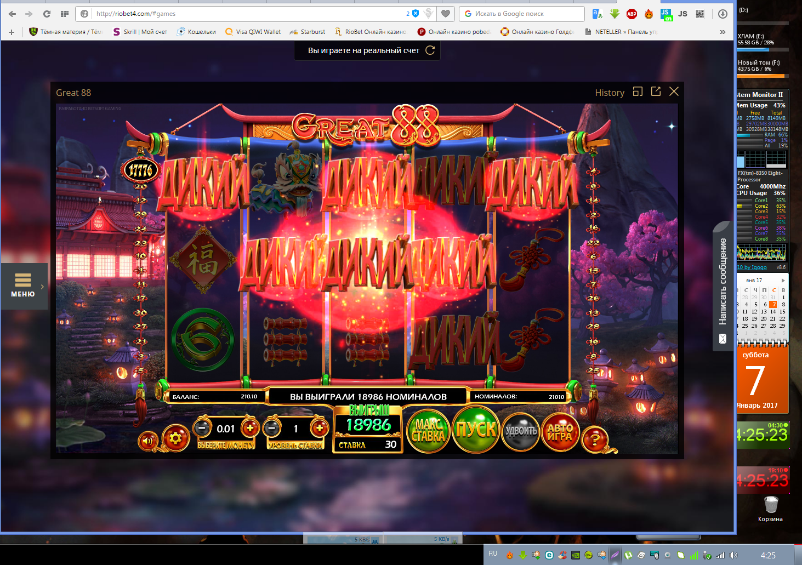This screenshot has width=802, height=565.
Task: Expand the МЕНЮ side panel
Action: tap(24, 286)
